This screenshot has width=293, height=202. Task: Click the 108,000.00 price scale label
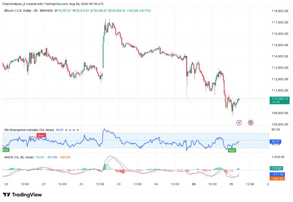pos(280,125)
